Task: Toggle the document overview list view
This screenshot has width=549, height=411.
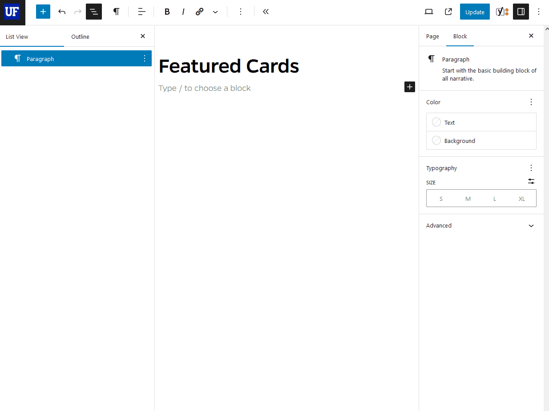Action: [94, 12]
